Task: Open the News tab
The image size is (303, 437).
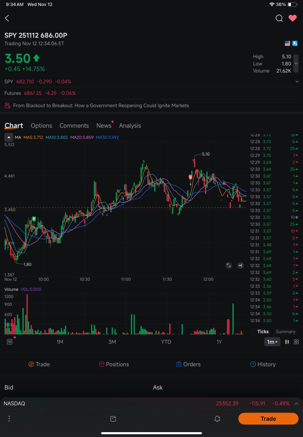Action: [104, 126]
